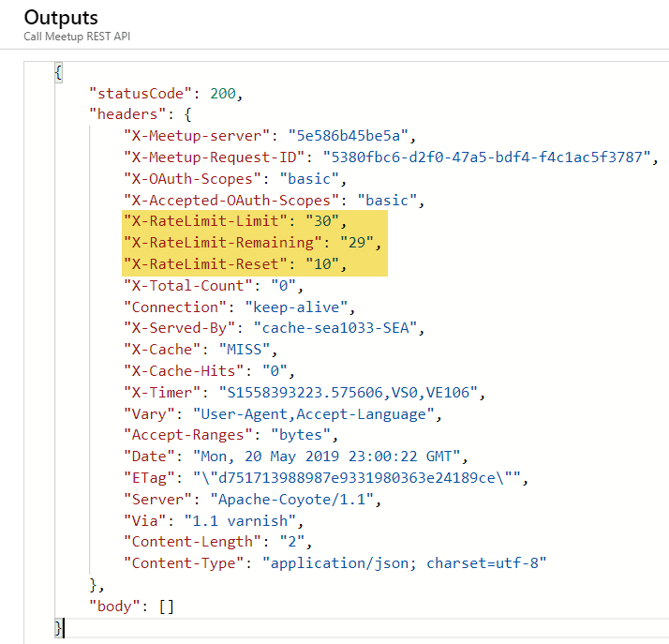Click the "Connection": "keep-alive" line
669x644 pixels.
coord(239,307)
